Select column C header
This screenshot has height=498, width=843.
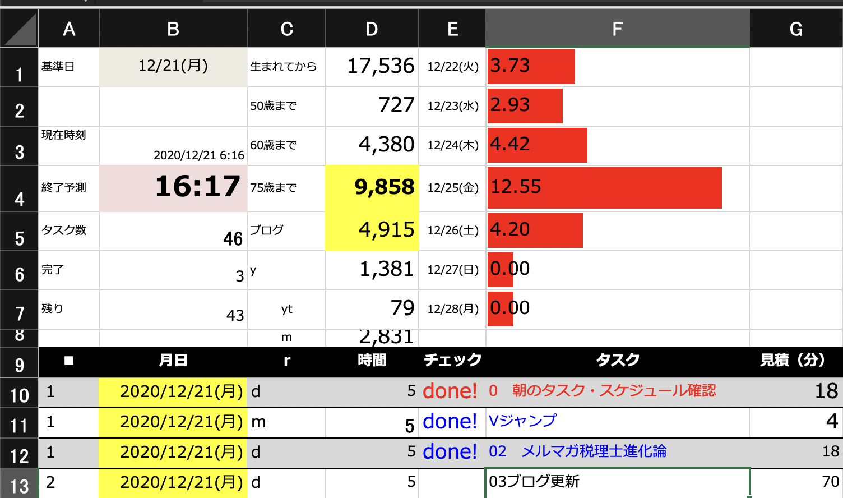pos(286,29)
